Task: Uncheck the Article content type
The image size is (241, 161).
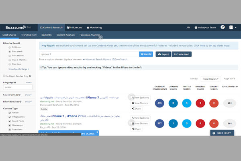Action: point(10,113)
